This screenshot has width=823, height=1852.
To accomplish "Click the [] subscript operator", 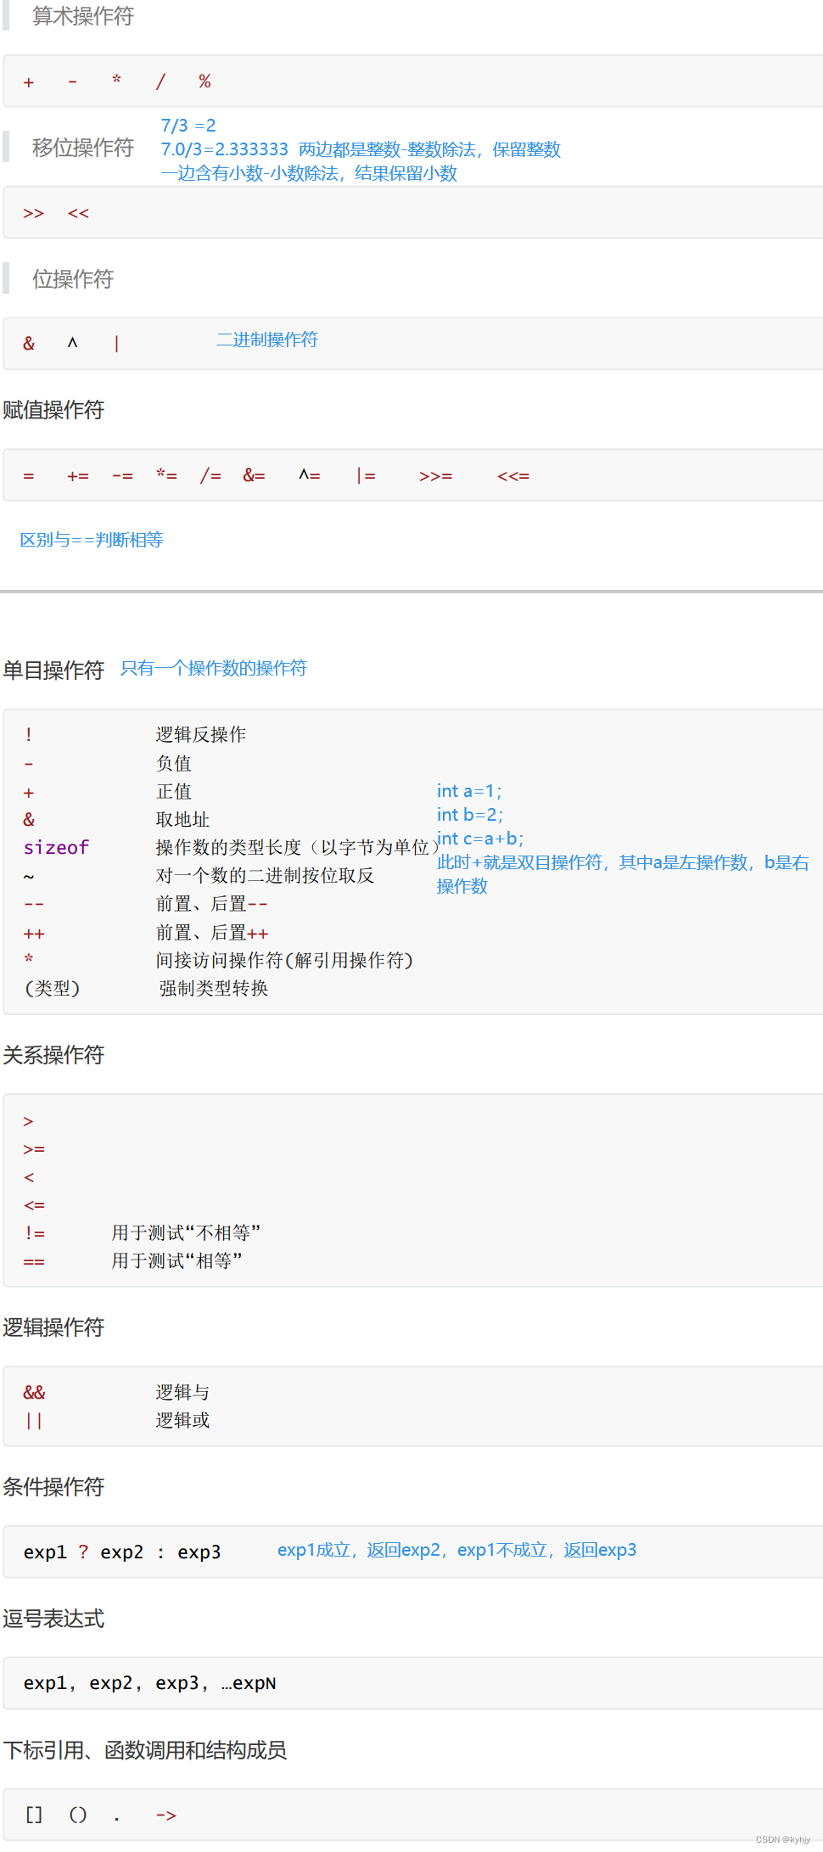I will pos(33,1815).
